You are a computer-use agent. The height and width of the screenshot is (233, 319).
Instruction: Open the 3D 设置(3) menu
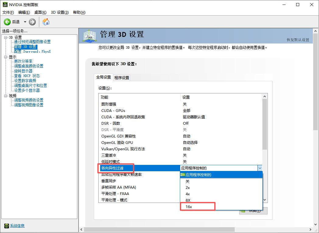60,12
